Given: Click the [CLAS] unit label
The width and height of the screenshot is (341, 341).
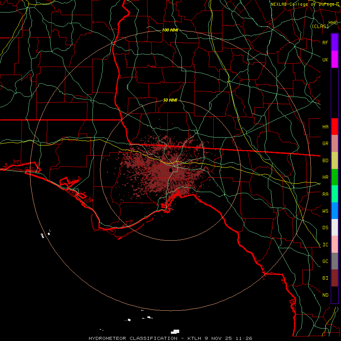Looking at the screenshot, I should tap(320, 26).
